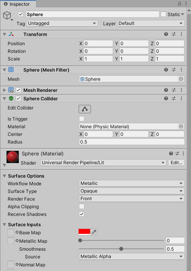Open Sphere Collider more options menu
191x271 pixels.
(x=181, y=98)
